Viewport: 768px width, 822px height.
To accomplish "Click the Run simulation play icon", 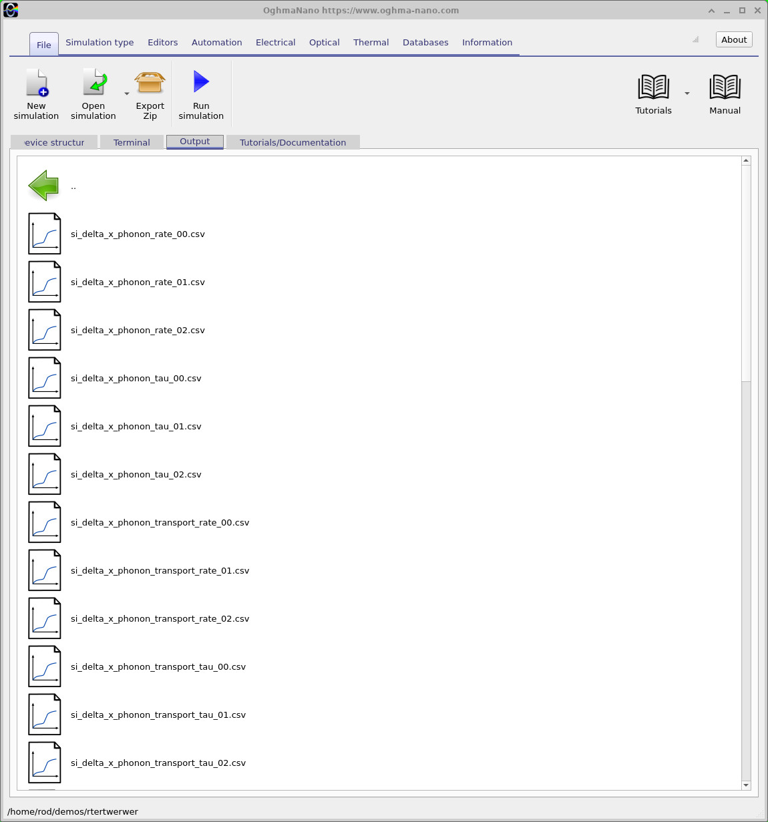I will click(201, 81).
